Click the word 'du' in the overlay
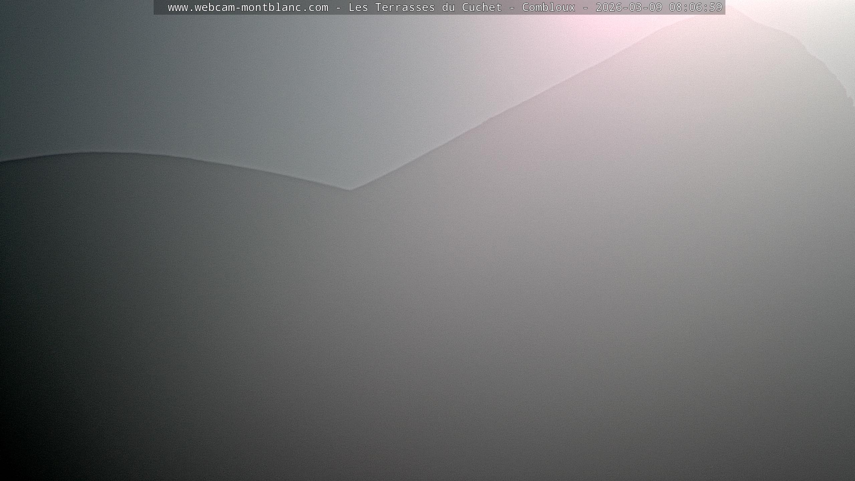The width and height of the screenshot is (855, 481). (x=448, y=7)
